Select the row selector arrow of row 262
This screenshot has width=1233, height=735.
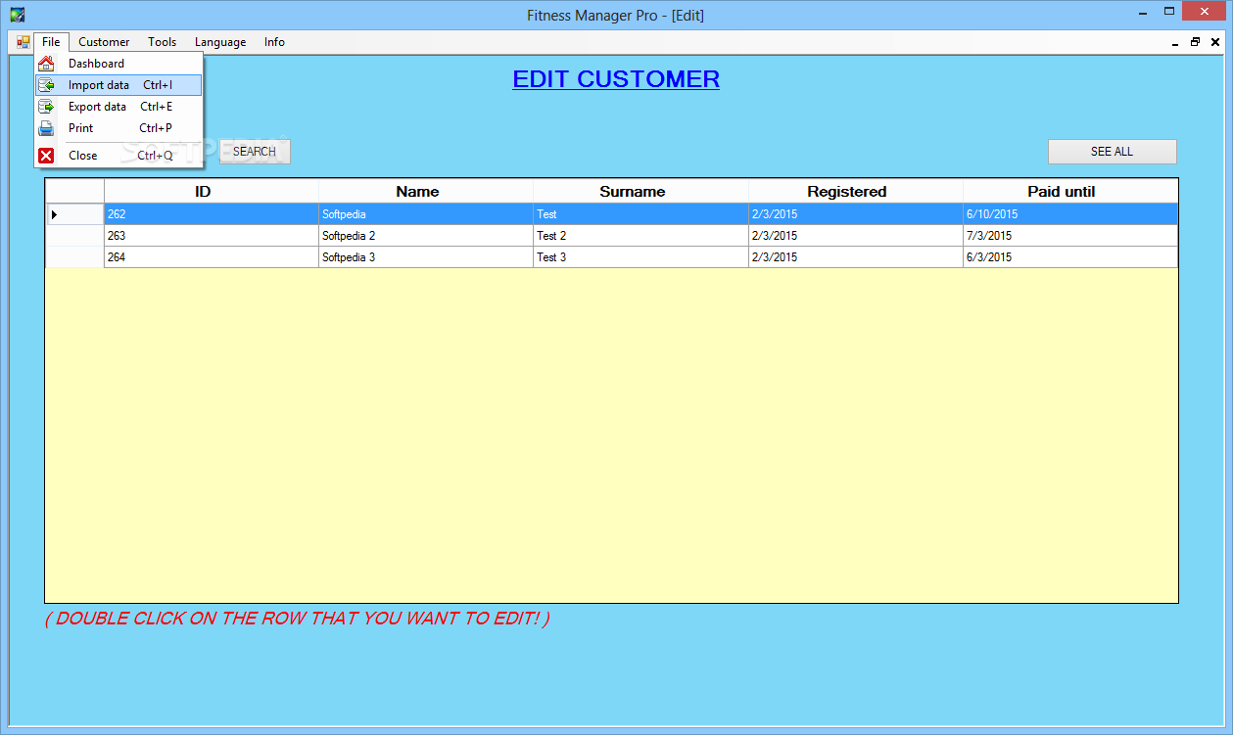coord(74,214)
